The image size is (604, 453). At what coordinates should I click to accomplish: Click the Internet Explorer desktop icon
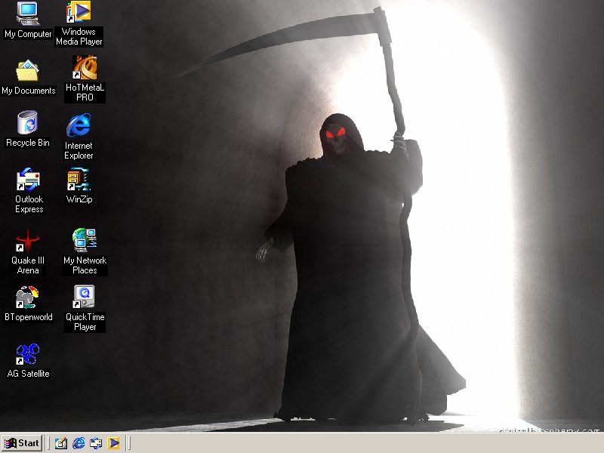pos(79,126)
